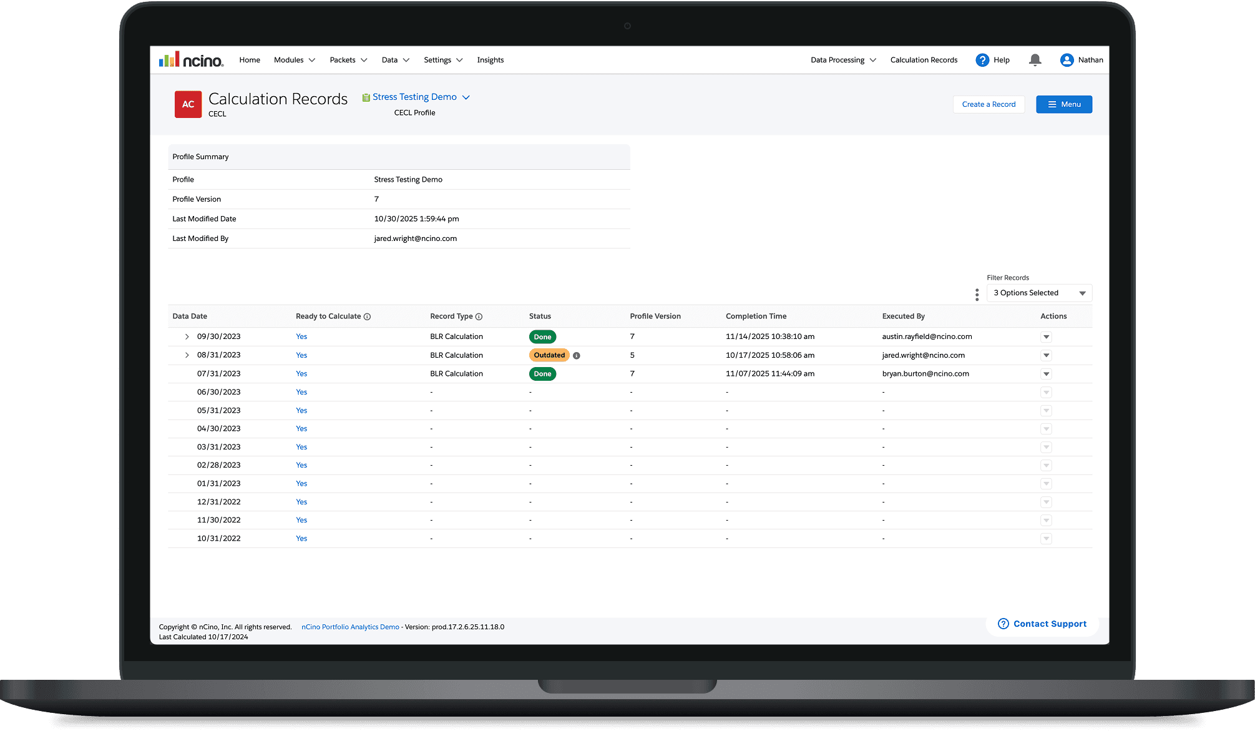Open actions dropdown for 07/31/2023 row
1255x731 pixels.
1046,374
